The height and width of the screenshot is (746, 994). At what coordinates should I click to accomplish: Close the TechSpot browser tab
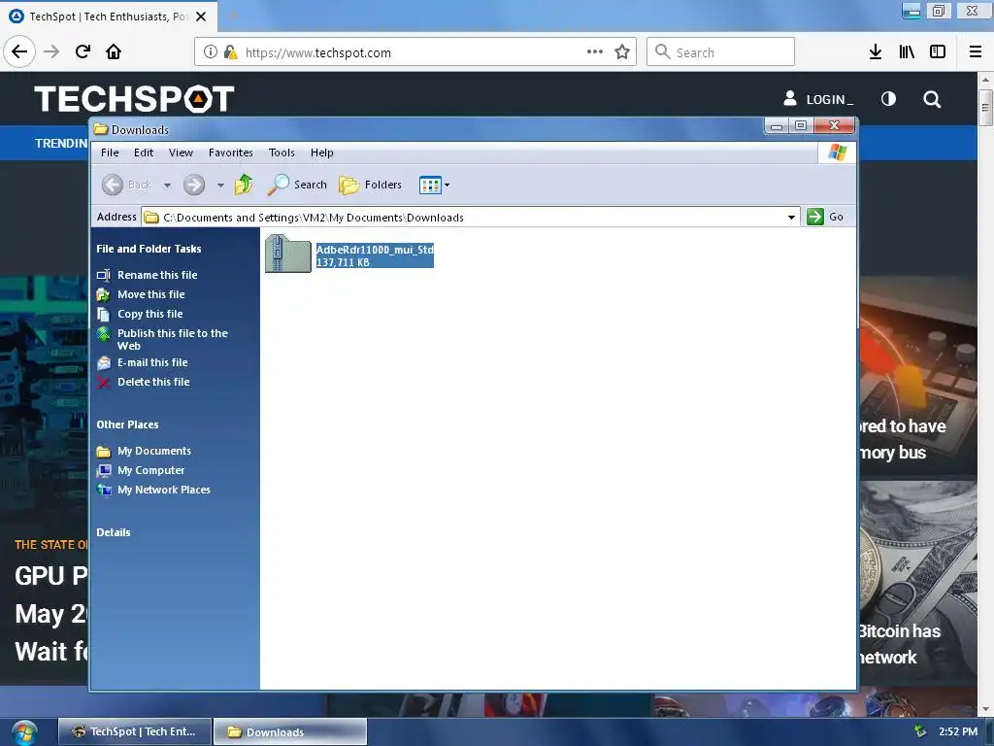[201, 17]
